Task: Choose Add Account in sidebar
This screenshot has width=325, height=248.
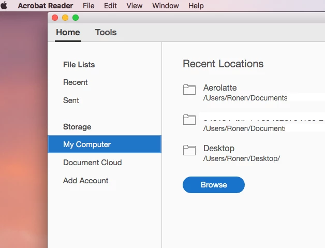Action: 86,181
